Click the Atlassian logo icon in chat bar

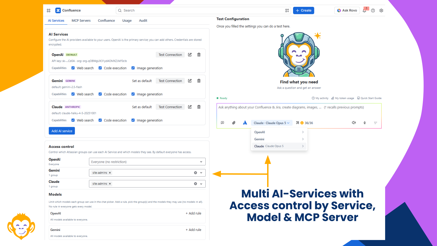(245, 123)
